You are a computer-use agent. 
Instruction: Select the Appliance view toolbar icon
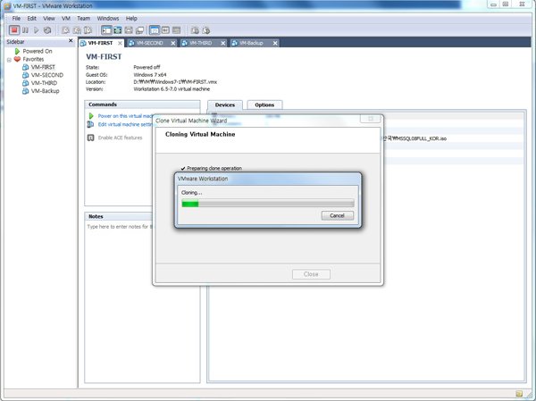[165, 30]
